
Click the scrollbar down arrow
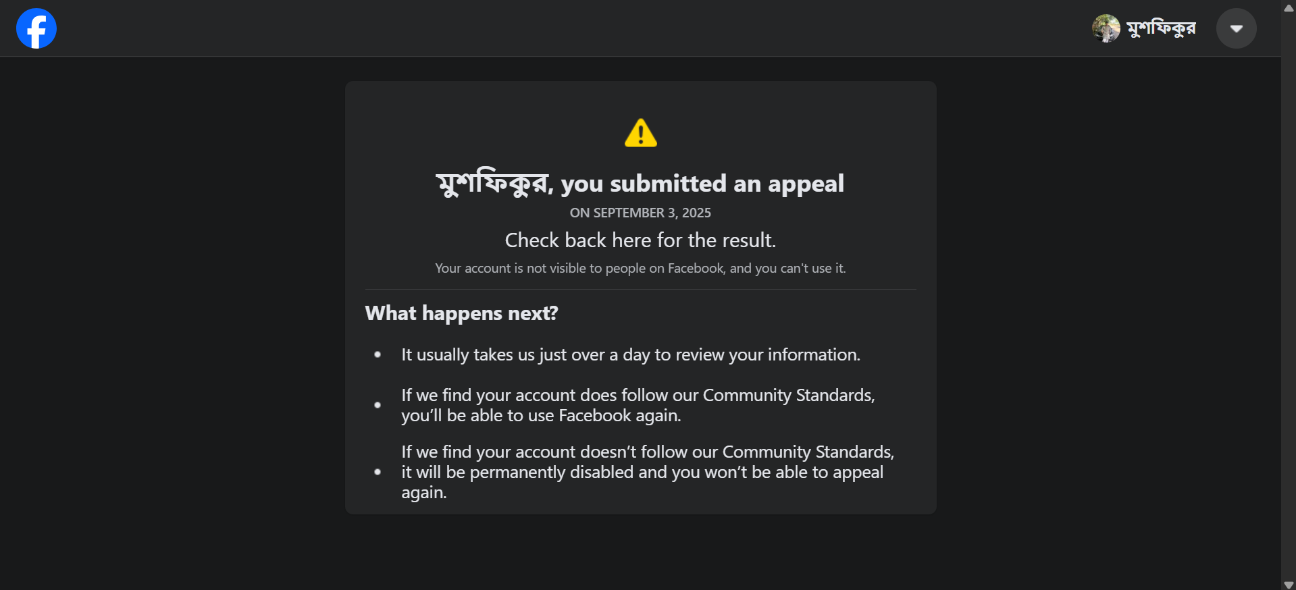tap(1289, 584)
